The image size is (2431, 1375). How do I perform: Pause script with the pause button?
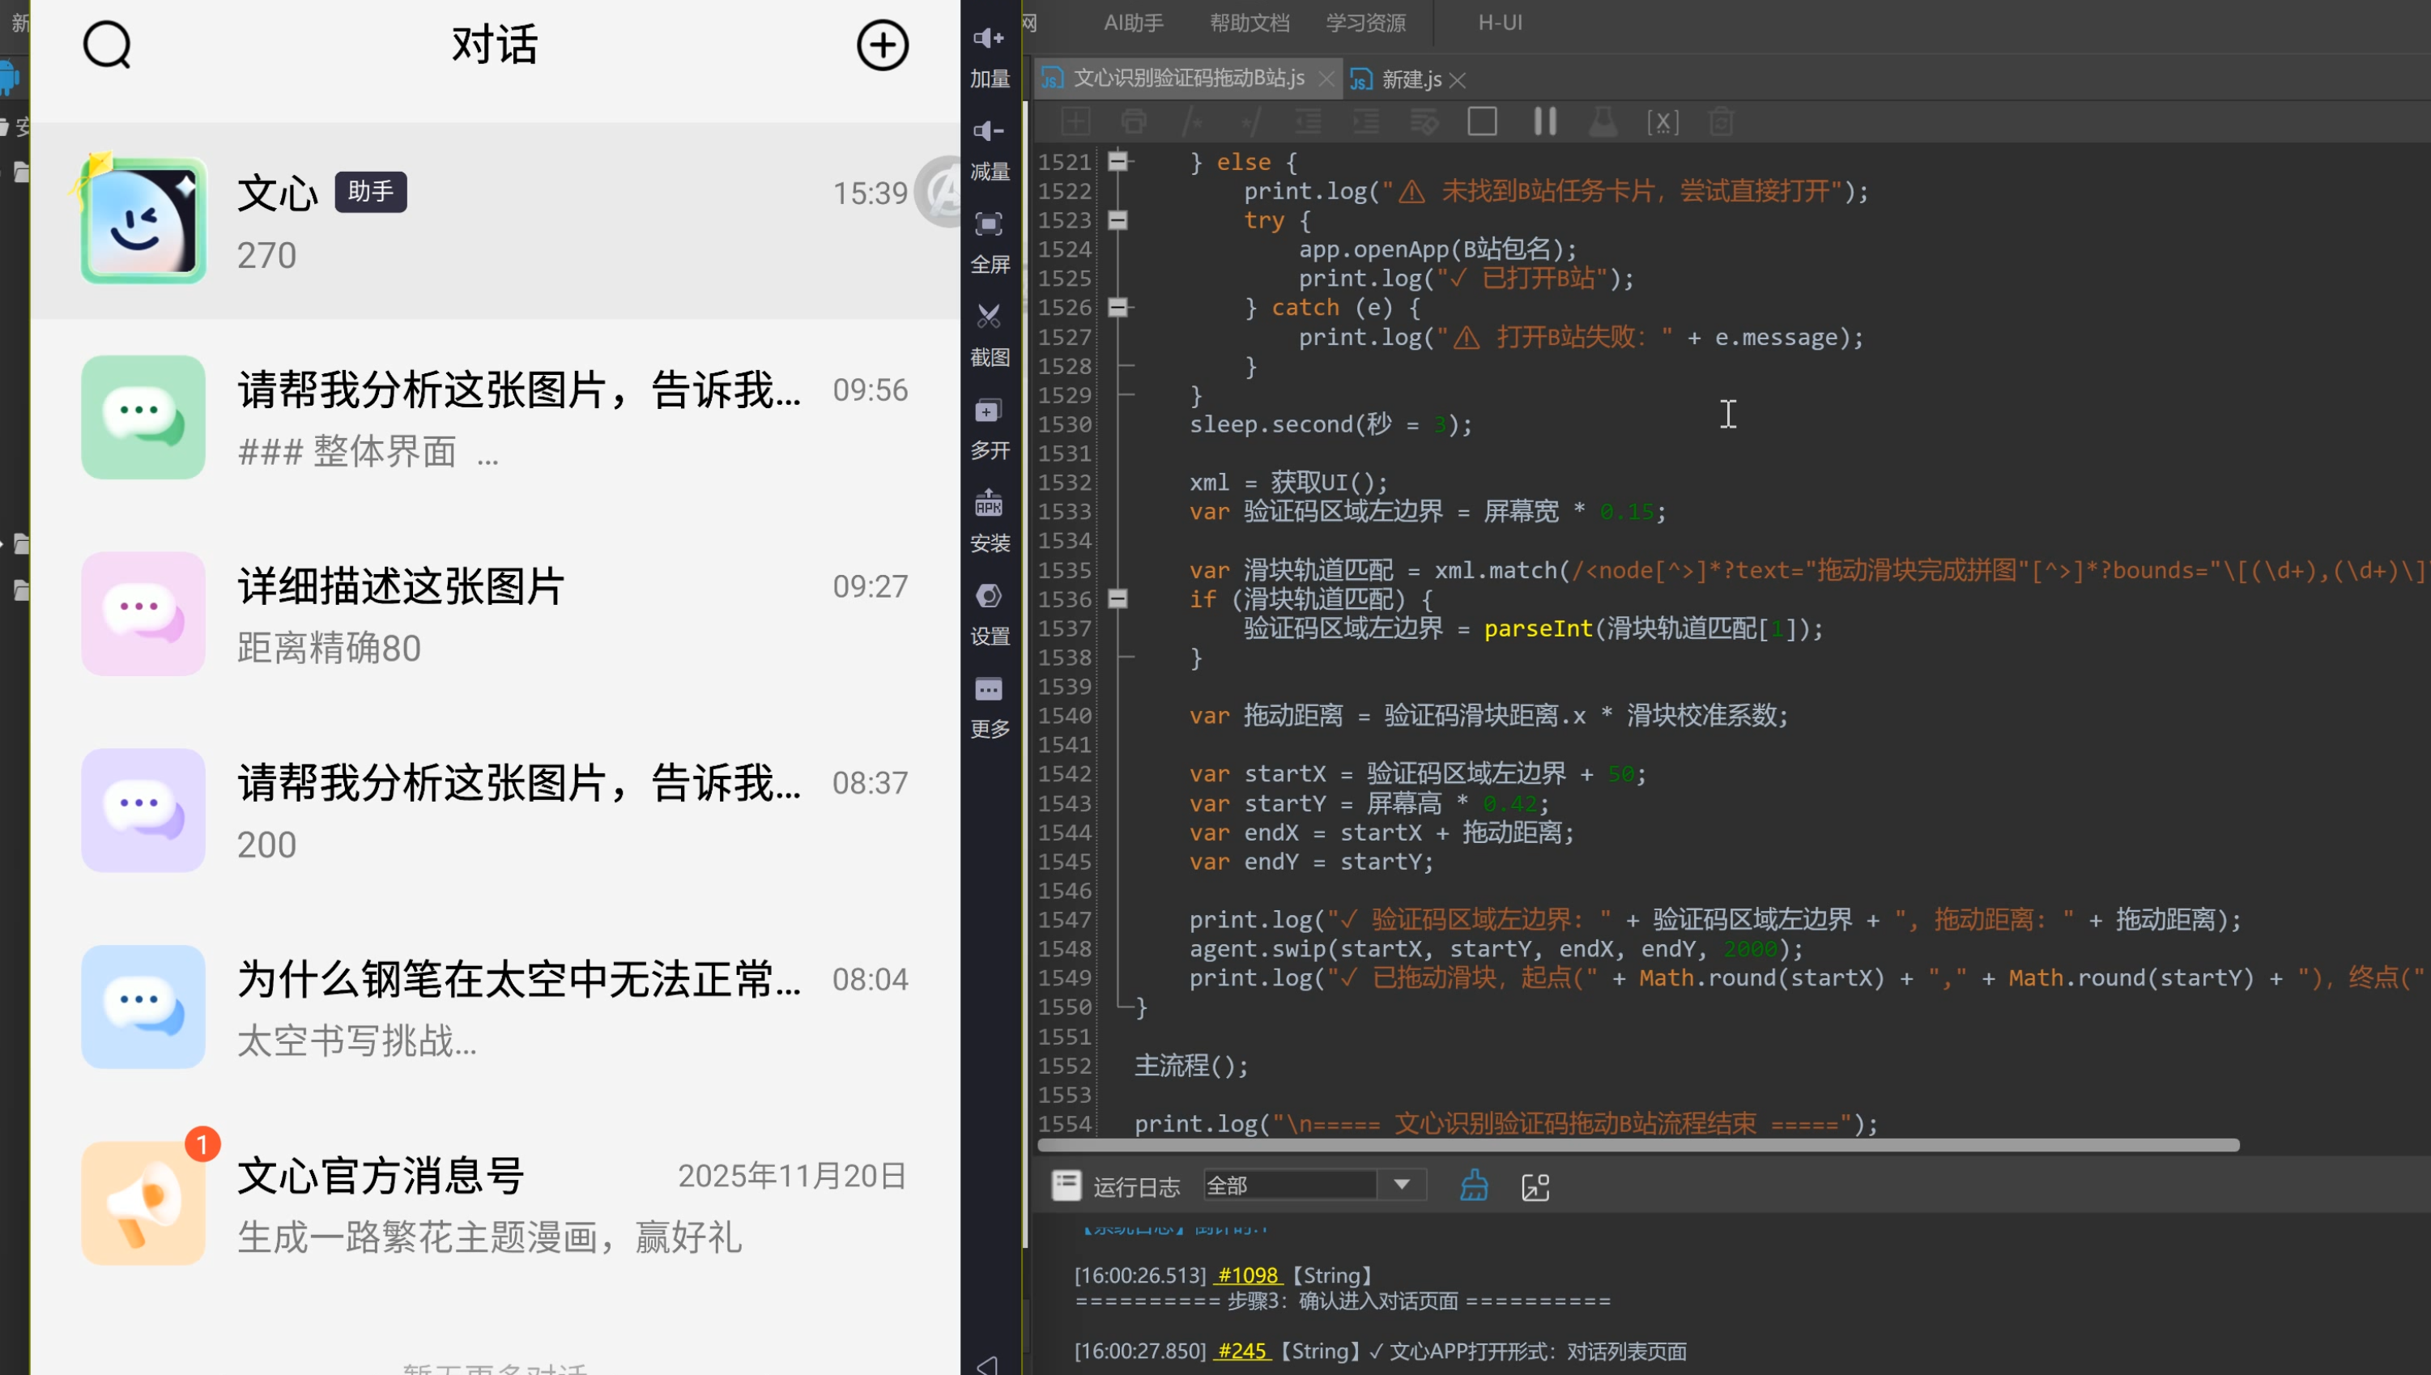[1544, 121]
